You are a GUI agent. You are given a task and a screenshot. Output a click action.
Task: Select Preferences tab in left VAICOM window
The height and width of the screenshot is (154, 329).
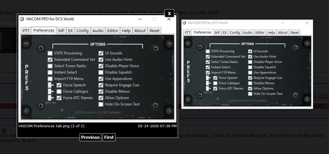(x=44, y=31)
